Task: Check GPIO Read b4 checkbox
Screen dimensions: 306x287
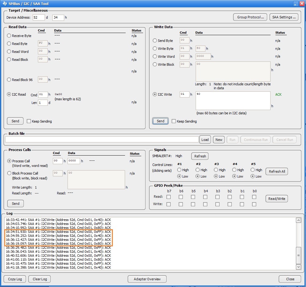Action: [x=205, y=197]
